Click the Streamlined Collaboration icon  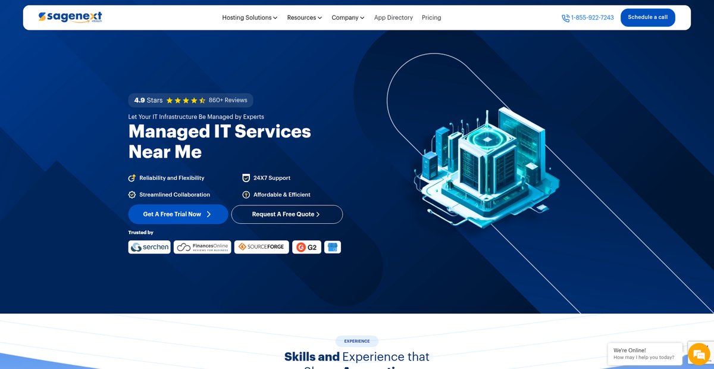click(x=132, y=195)
